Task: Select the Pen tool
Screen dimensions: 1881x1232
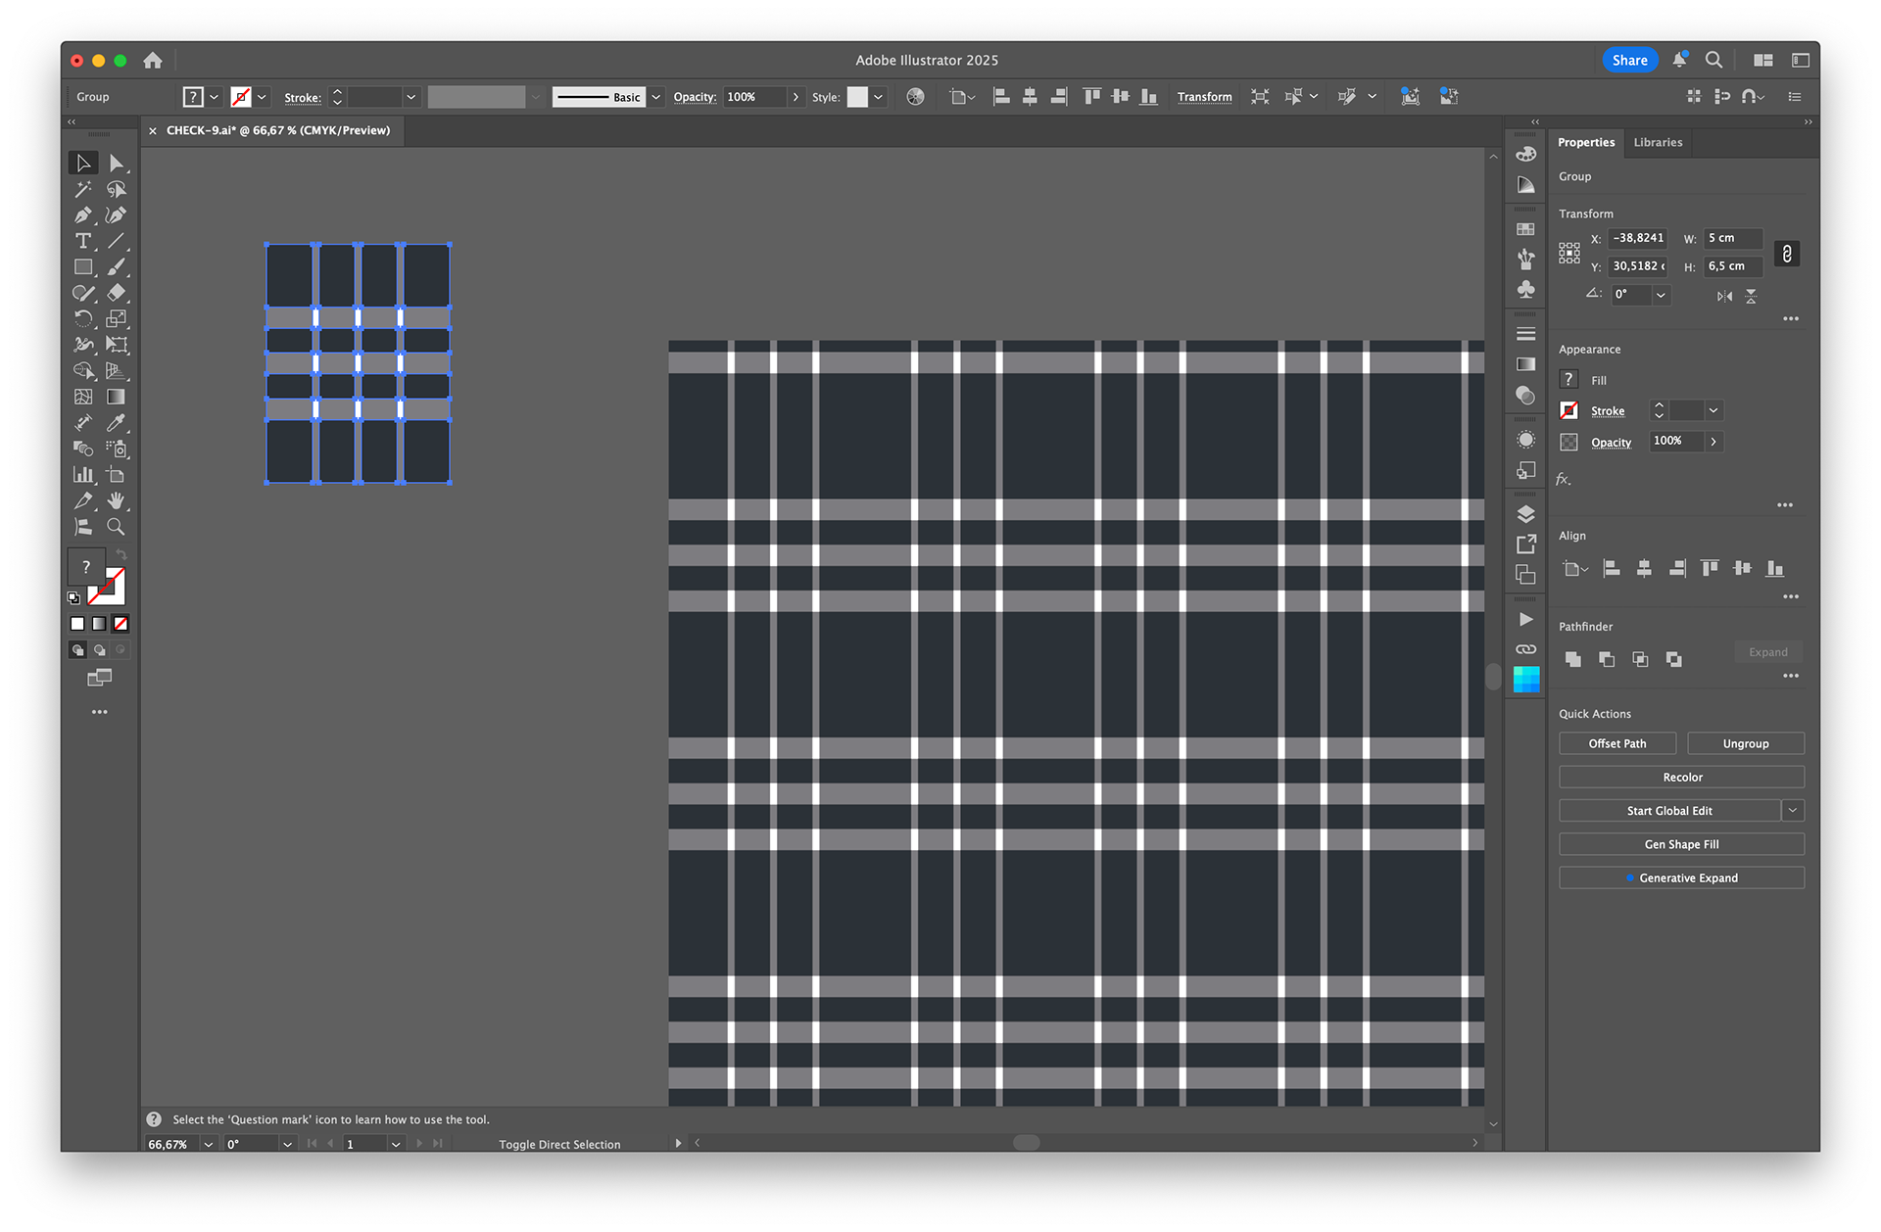Action: click(83, 215)
